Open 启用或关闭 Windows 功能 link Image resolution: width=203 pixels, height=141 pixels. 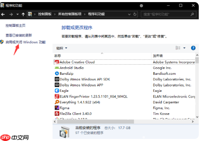click(x=25, y=42)
